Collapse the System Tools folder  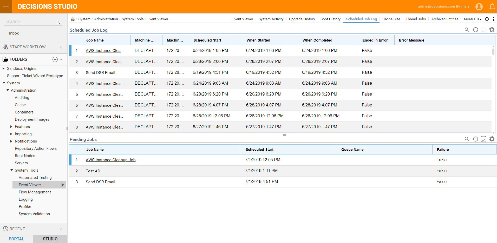pos(12,170)
